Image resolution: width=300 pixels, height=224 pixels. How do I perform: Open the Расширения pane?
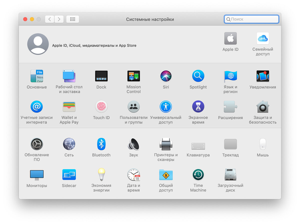[x=230, y=107]
